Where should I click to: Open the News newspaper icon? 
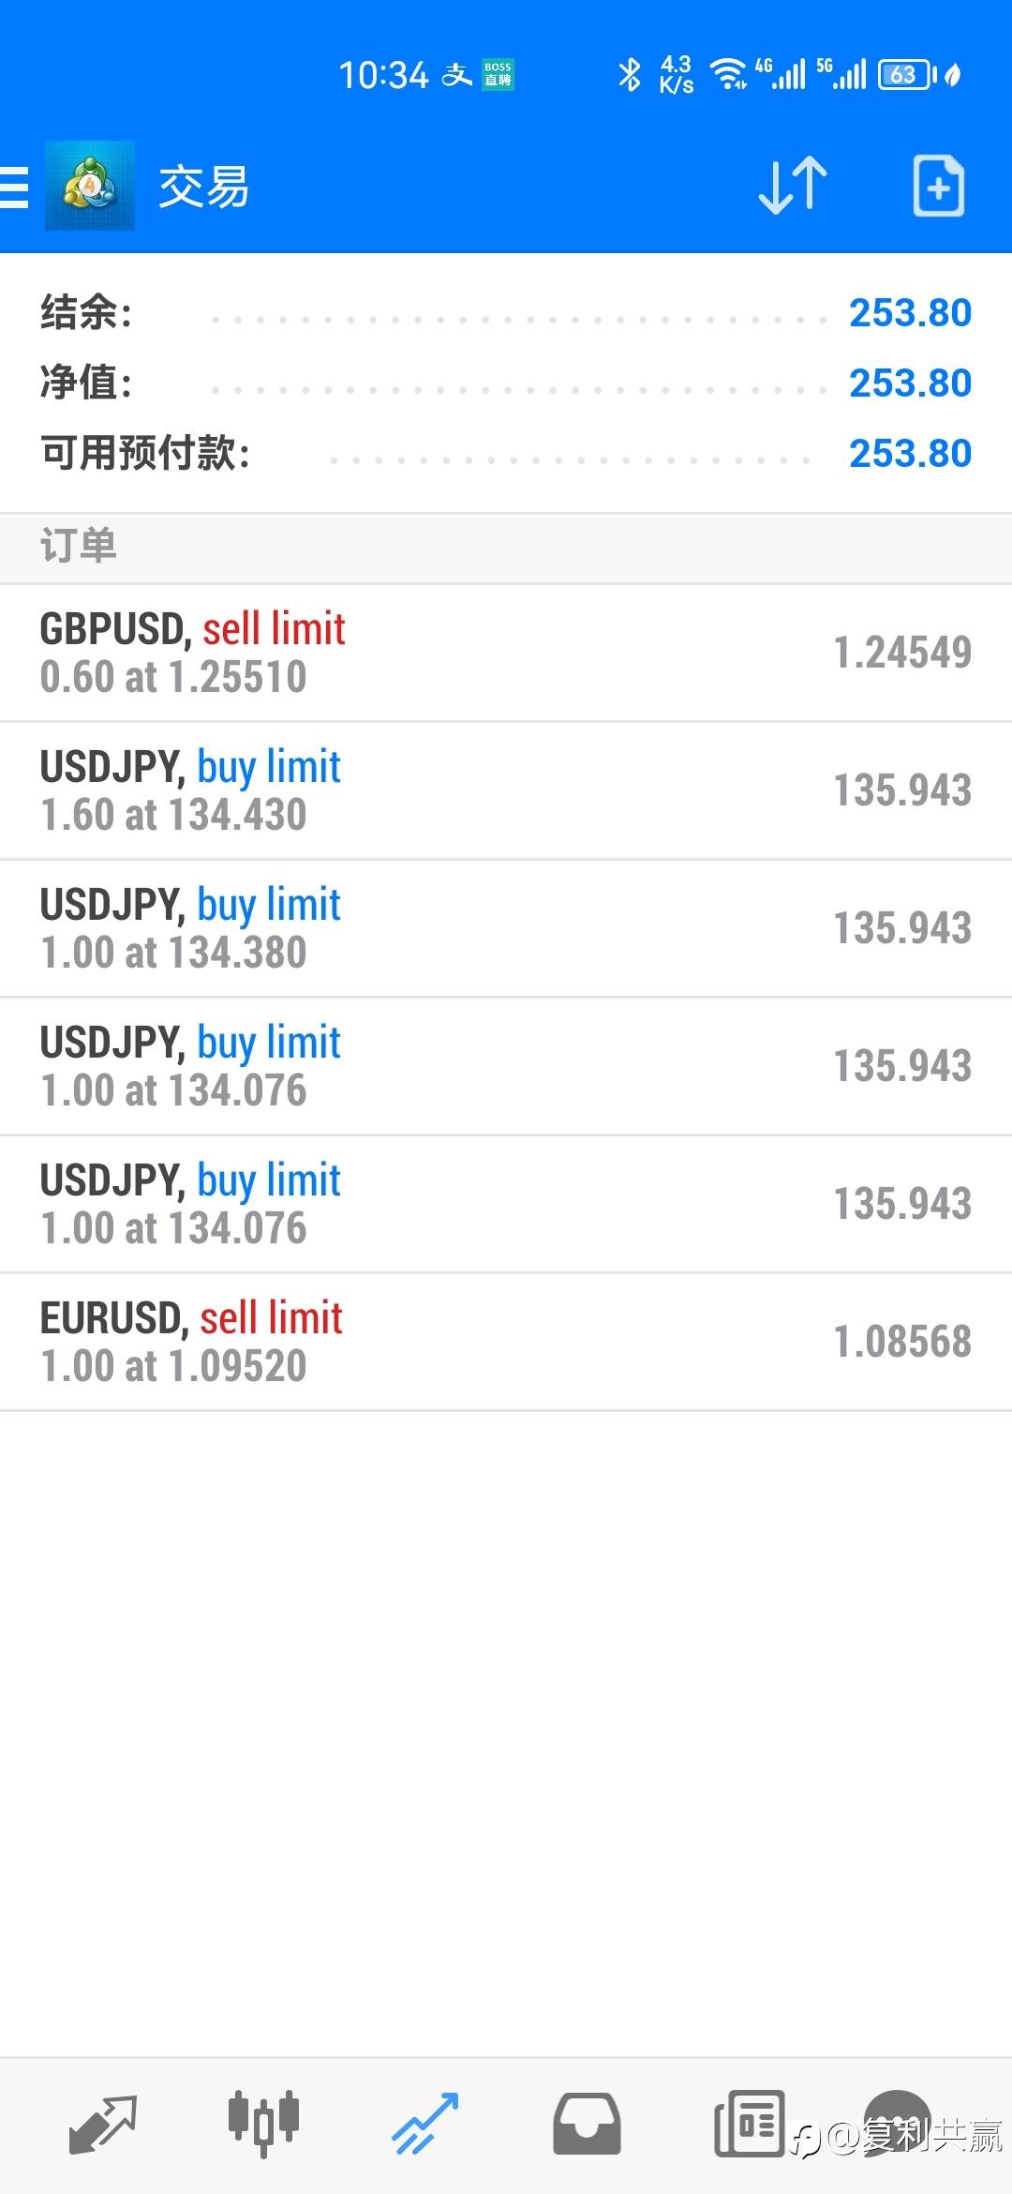pos(749,2124)
